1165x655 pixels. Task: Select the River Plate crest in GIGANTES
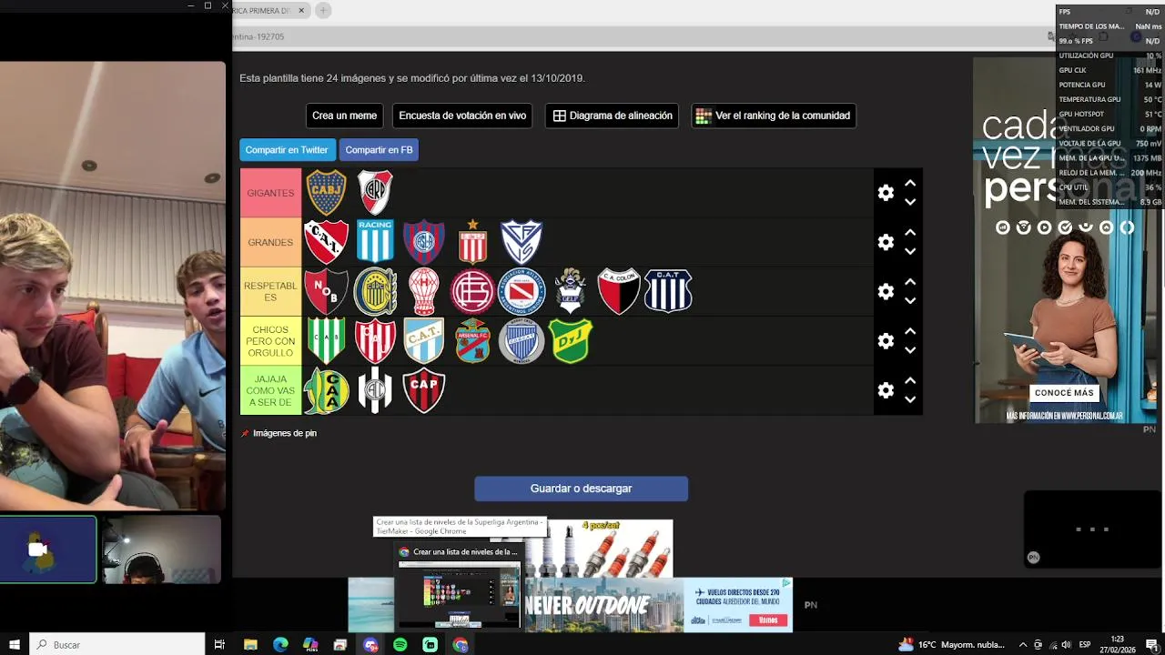point(375,193)
